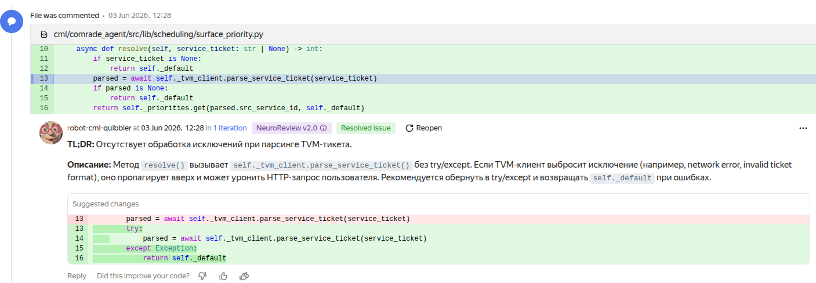Reopen the resolved comment thread
The height and width of the screenshot is (283, 816).
423,128
